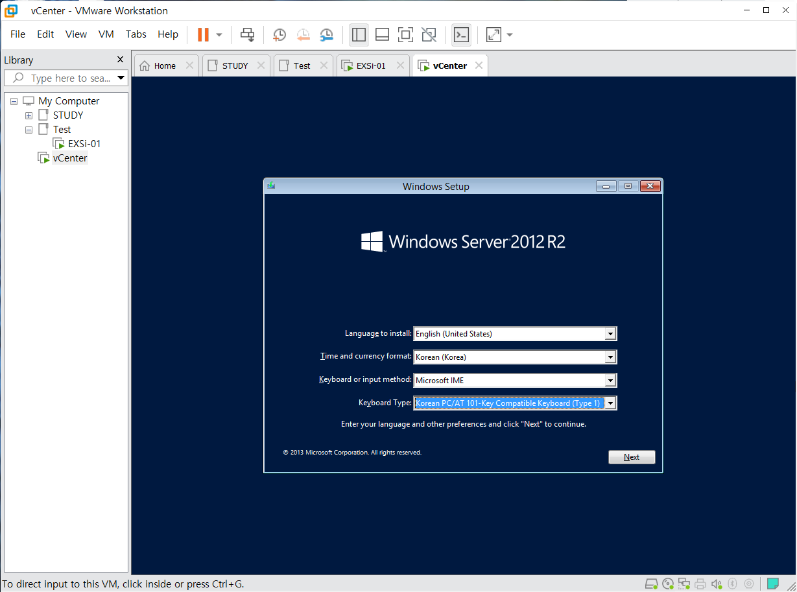The image size is (797, 592).
Task: Open the Edit menu
Action: click(45, 34)
